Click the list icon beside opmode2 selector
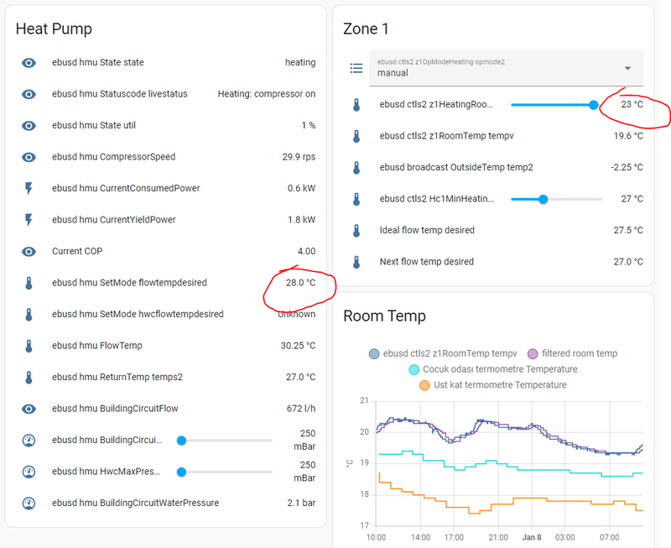Image resolution: width=671 pixels, height=548 pixels. coord(356,68)
